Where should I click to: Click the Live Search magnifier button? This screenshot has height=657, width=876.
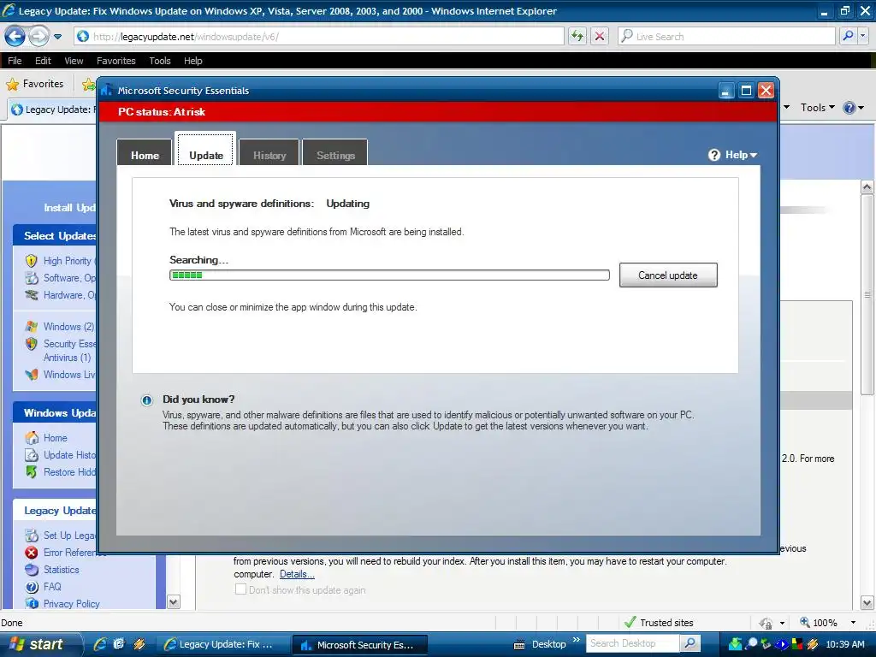click(847, 36)
